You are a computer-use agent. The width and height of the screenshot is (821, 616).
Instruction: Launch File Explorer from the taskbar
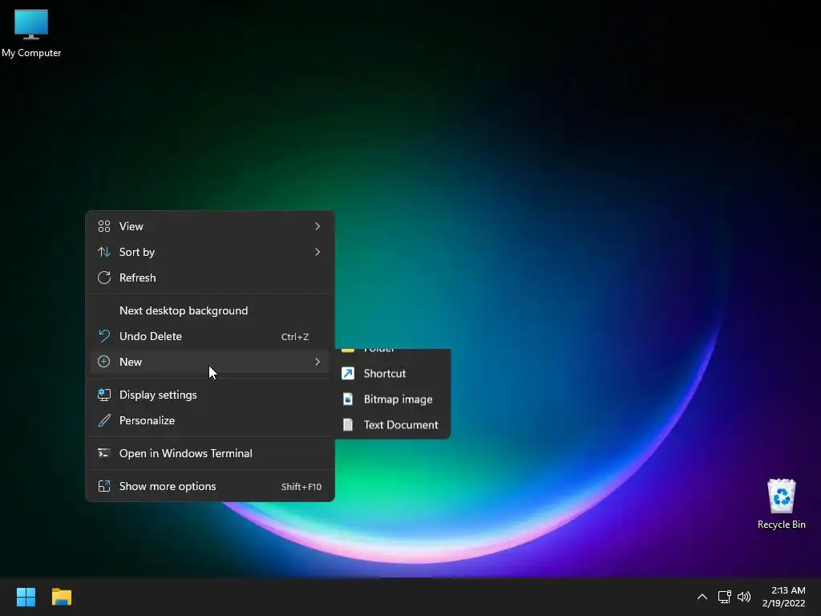point(62,597)
